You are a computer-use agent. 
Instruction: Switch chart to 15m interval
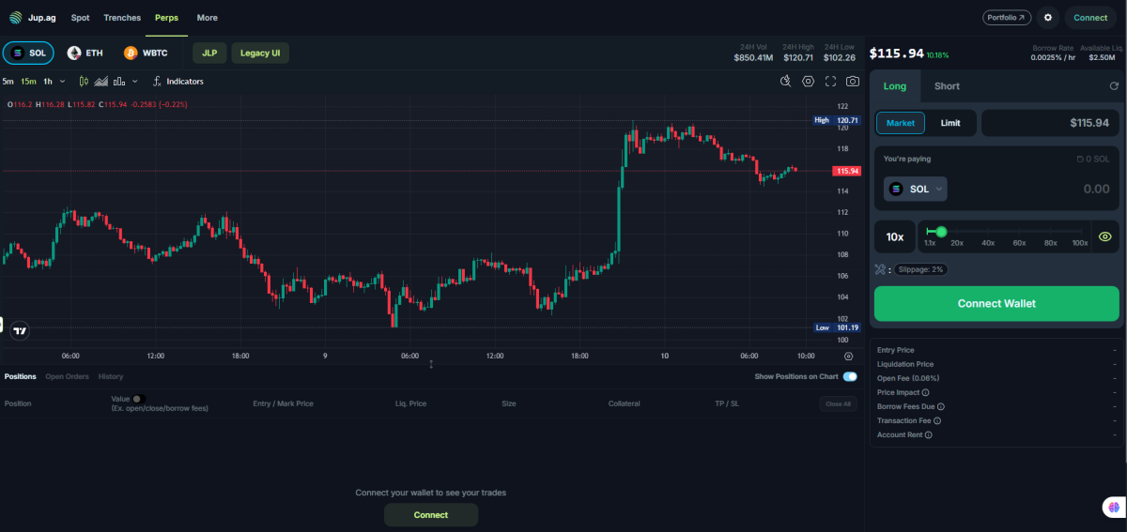point(28,82)
